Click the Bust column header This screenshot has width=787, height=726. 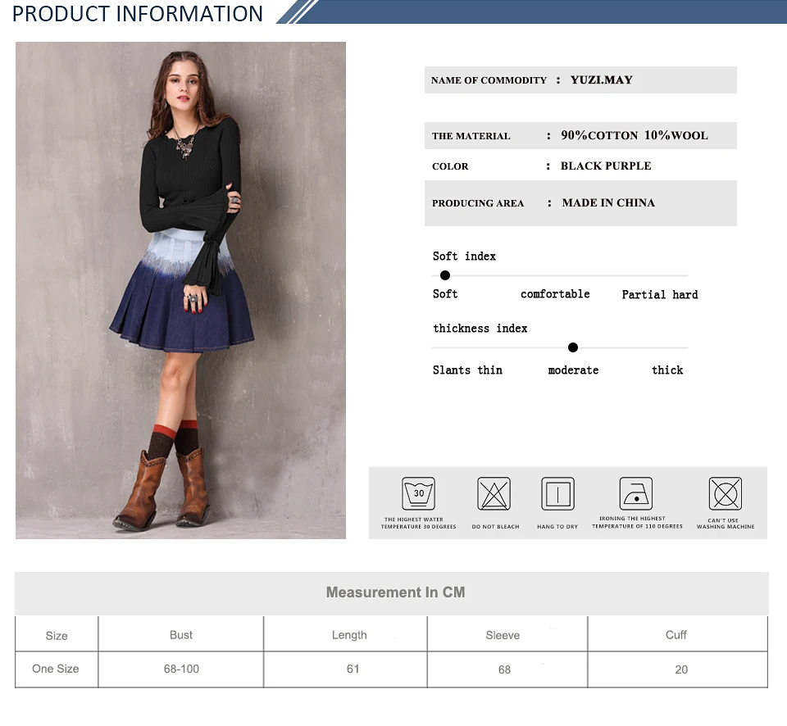[181, 635]
